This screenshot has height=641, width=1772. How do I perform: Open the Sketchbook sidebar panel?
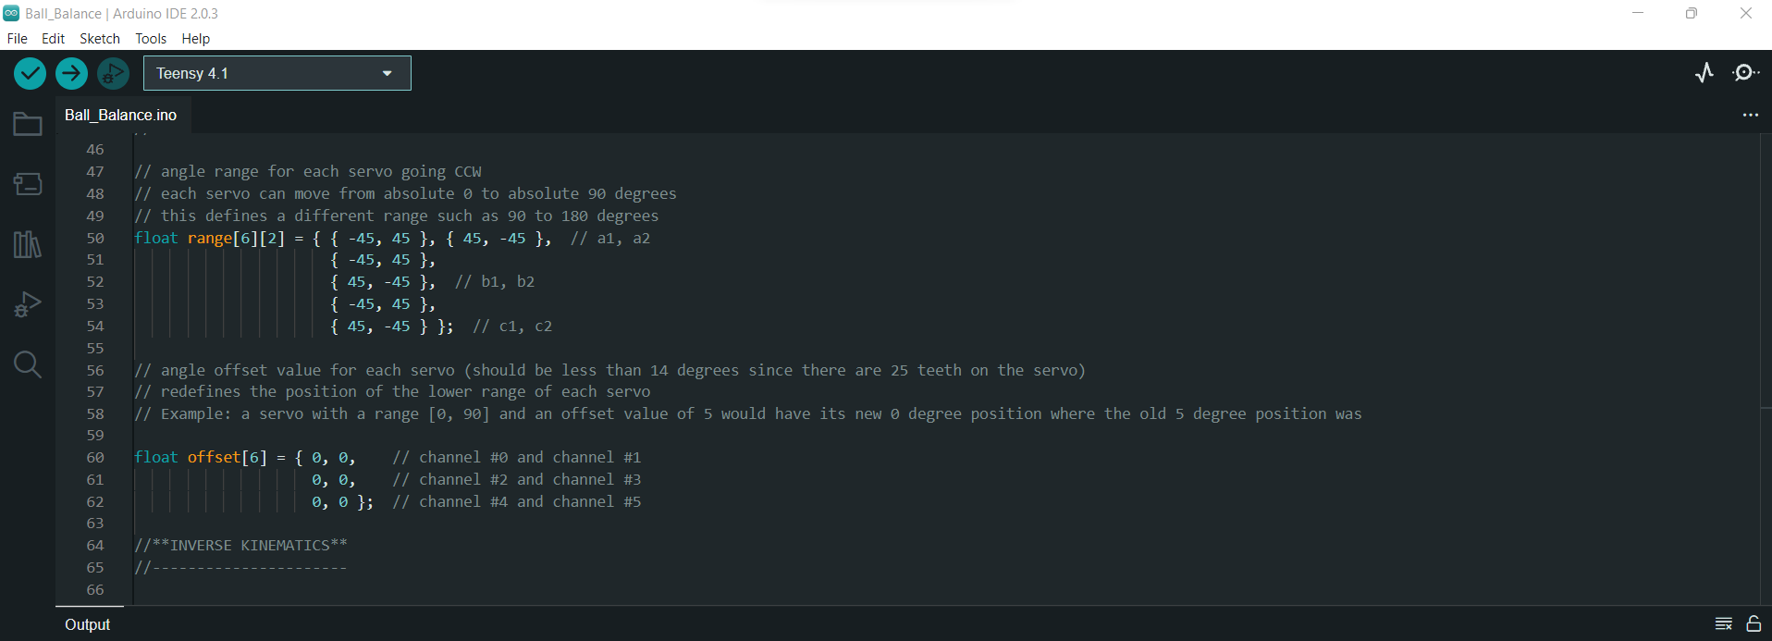(x=27, y=123)
